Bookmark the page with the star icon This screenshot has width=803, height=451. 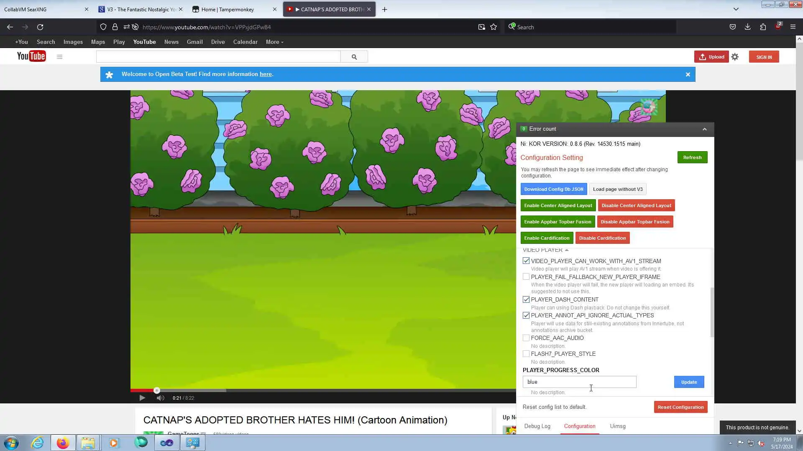(x=494, y=27)
